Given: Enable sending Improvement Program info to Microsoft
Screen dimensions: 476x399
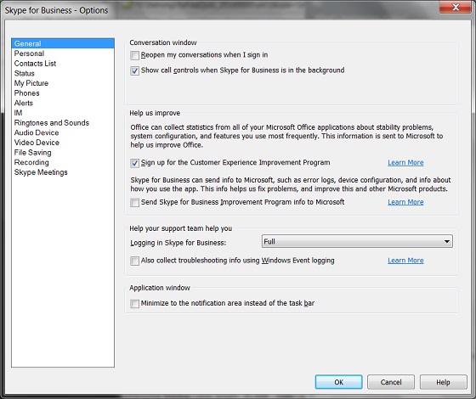Looking at the screenshot, I should click(134, 203).
